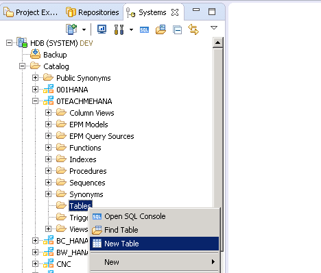The height and width of the screenshot is (273, 321).
Task: Select the 0TEACHMEHANA schema label
Action: [84, 101]
